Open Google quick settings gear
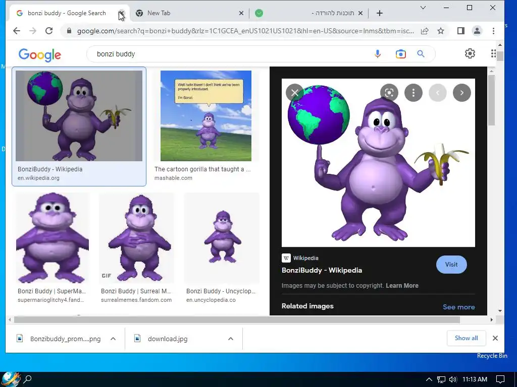This screenshot has height=387, width=517. pos(470,53)
